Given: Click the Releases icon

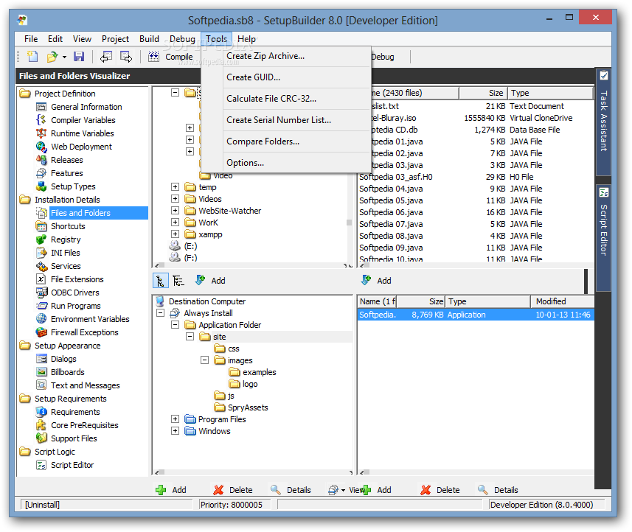Looking at the screenshot, I should 41,160.
